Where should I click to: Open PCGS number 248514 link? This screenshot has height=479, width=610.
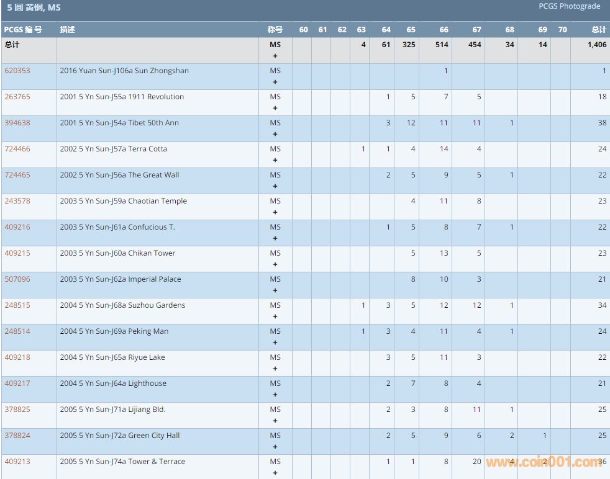click(17, 331)
